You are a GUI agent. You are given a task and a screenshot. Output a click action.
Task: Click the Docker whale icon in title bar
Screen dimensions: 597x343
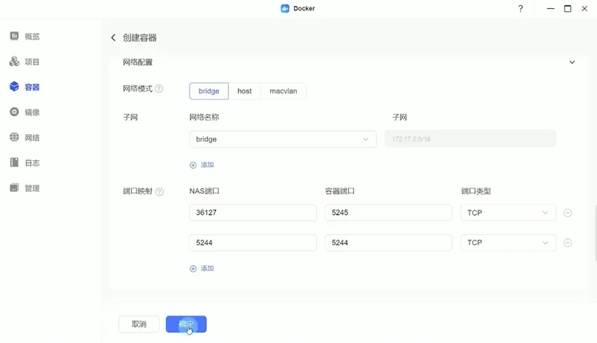coord(285,8)
